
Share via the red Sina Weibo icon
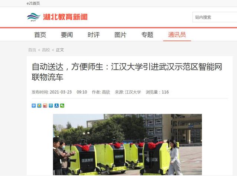[45, 106]
